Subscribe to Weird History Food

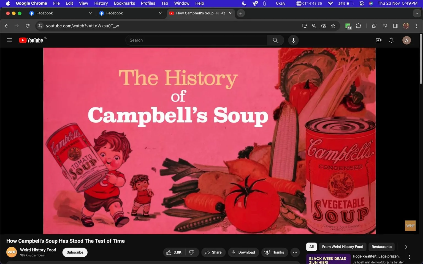point(75,252)
